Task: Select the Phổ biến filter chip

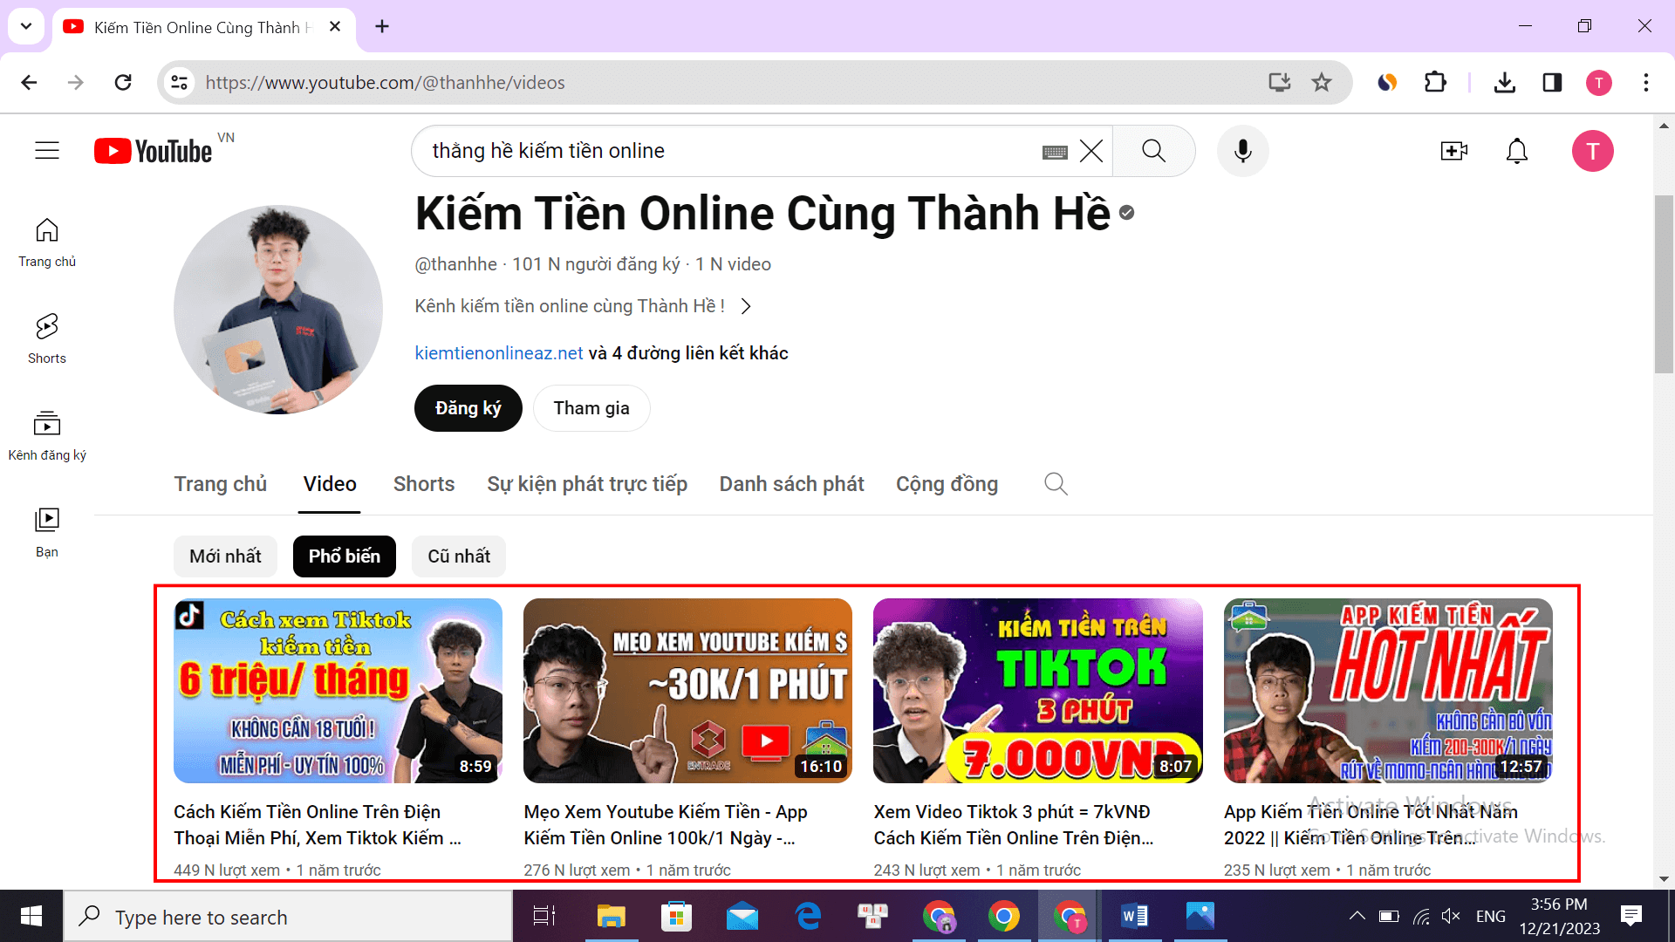Action: 344,556
